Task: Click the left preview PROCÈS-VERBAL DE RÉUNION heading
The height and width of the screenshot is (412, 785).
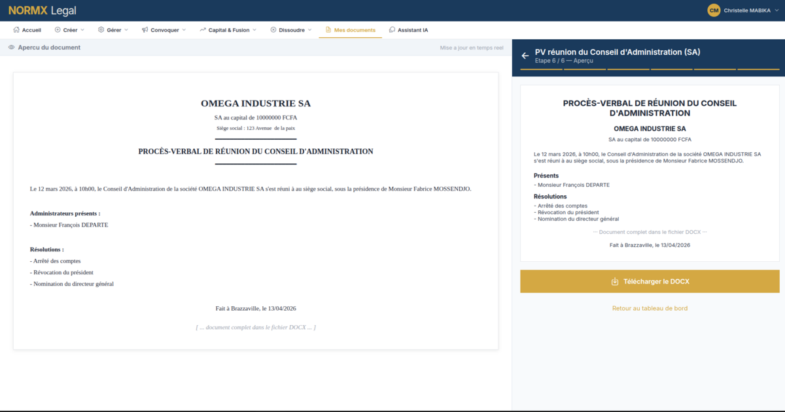Action: (256, 151)
